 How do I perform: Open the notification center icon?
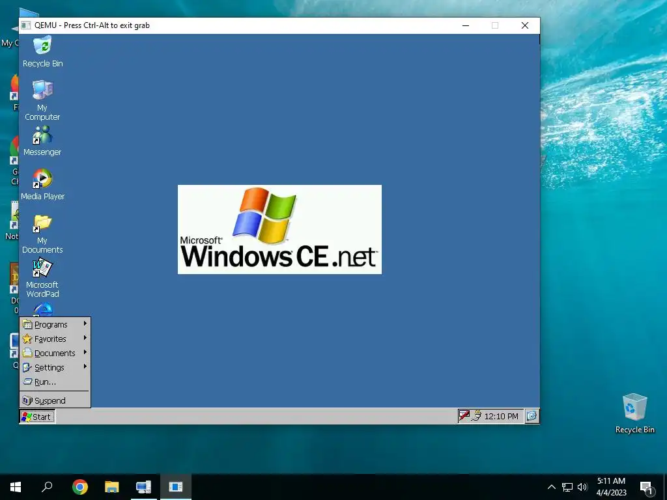[646, 488]
